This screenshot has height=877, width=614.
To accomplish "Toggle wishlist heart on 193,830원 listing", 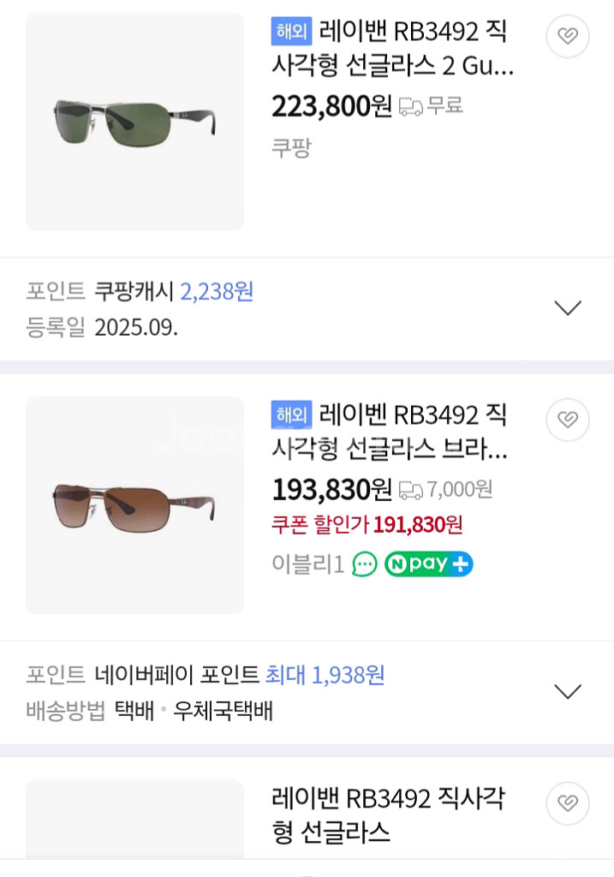I will (567, 420).
